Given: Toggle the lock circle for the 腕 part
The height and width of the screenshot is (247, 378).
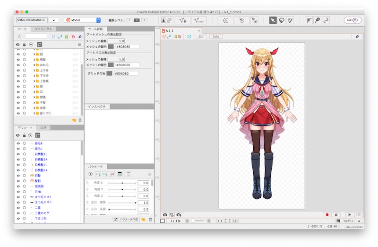Looking at the screenshot, I should [25, 87].
